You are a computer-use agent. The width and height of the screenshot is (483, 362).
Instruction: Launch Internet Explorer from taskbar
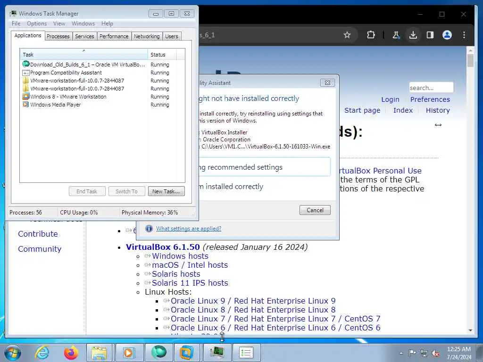tap(42, 353)
